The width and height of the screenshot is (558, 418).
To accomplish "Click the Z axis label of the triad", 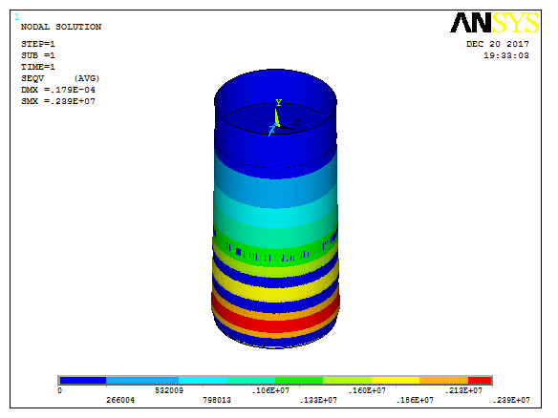I will tap(271, 130).
